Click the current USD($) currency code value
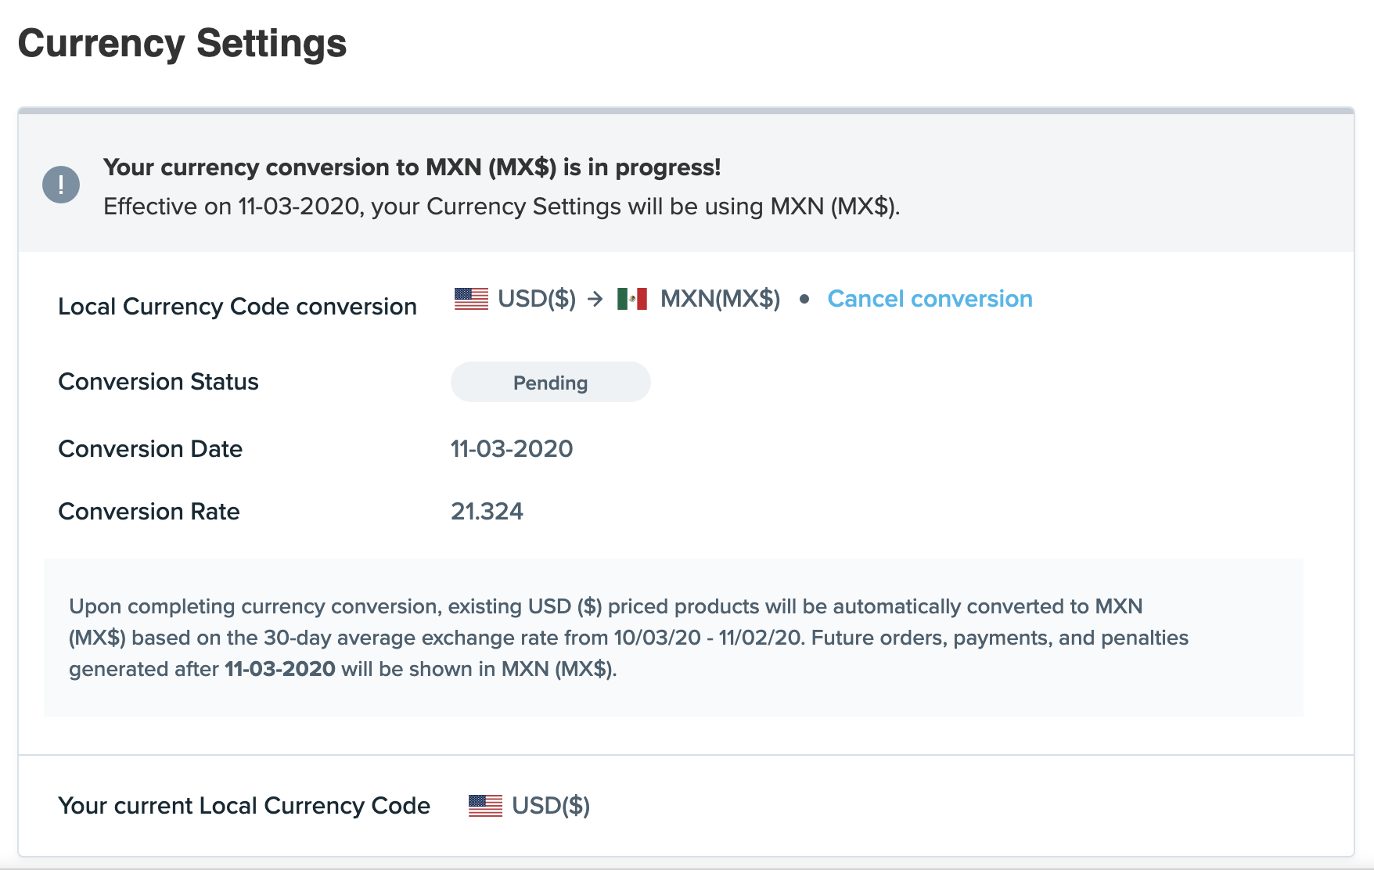Viewport: 1374px width, 870px height. click(551, 806)
